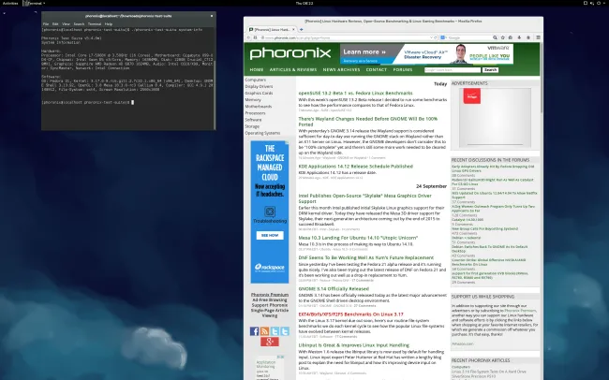Open NEWS ARCHIVES navigation link

point(341,70)
